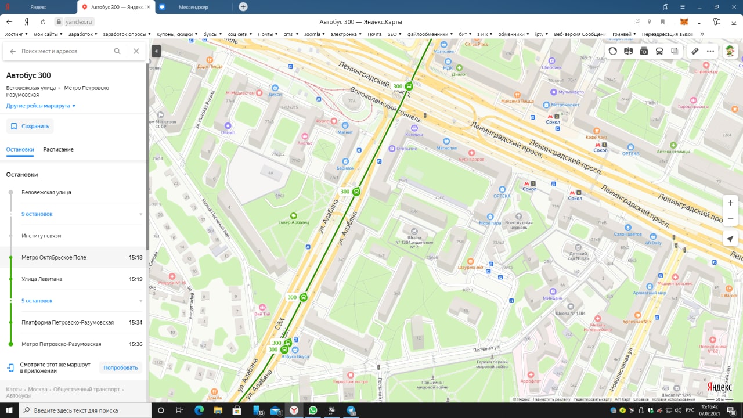The width and height of the screenshot is (743, 418).
Task: Locate me with the arrow button
Action: point(730,239)
